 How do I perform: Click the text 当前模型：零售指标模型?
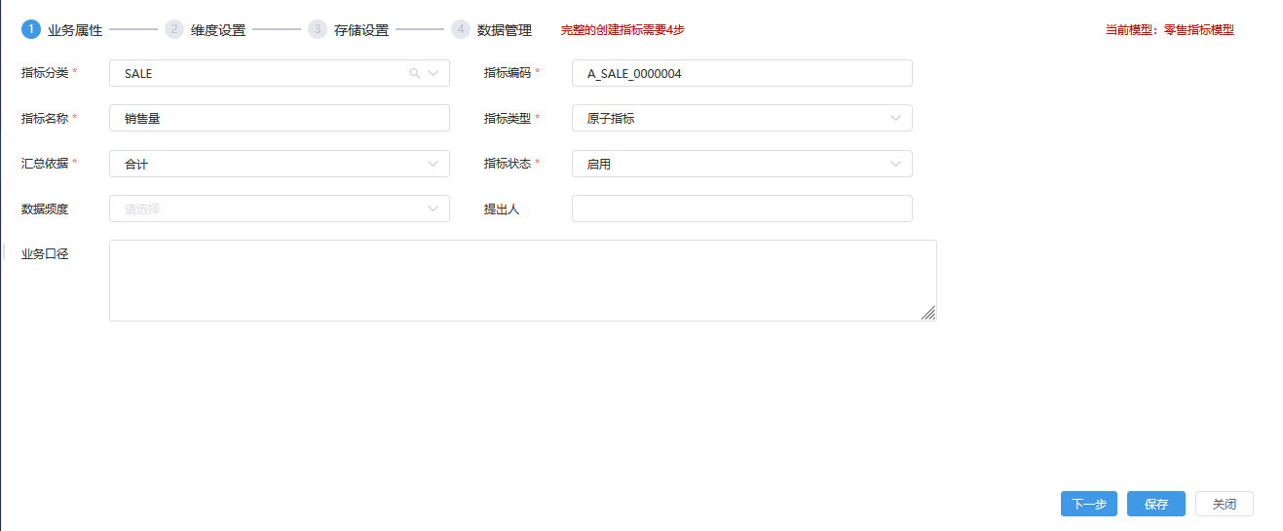(1169, 30)
